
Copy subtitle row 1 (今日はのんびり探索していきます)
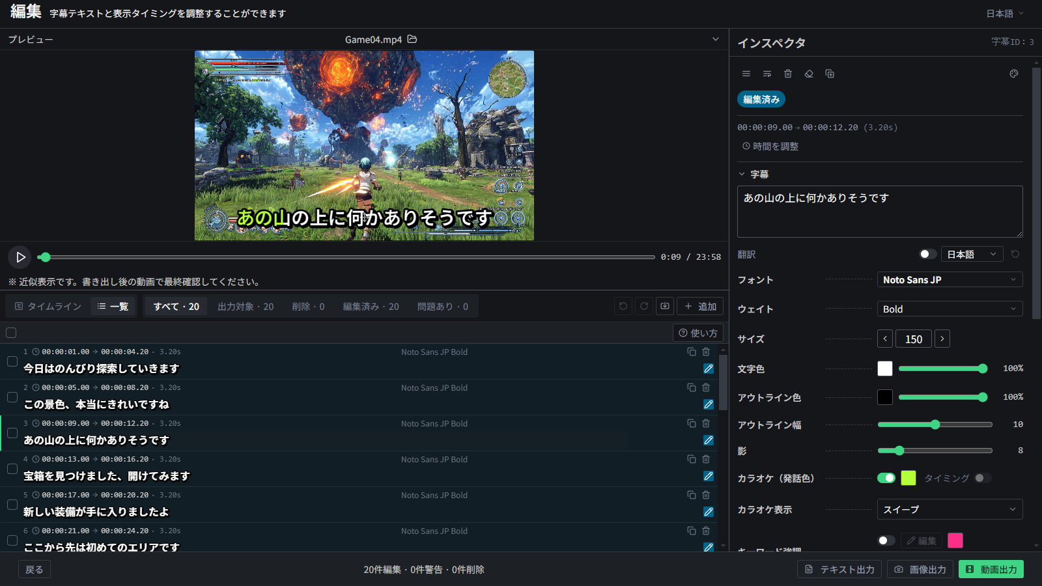(692, 352)
